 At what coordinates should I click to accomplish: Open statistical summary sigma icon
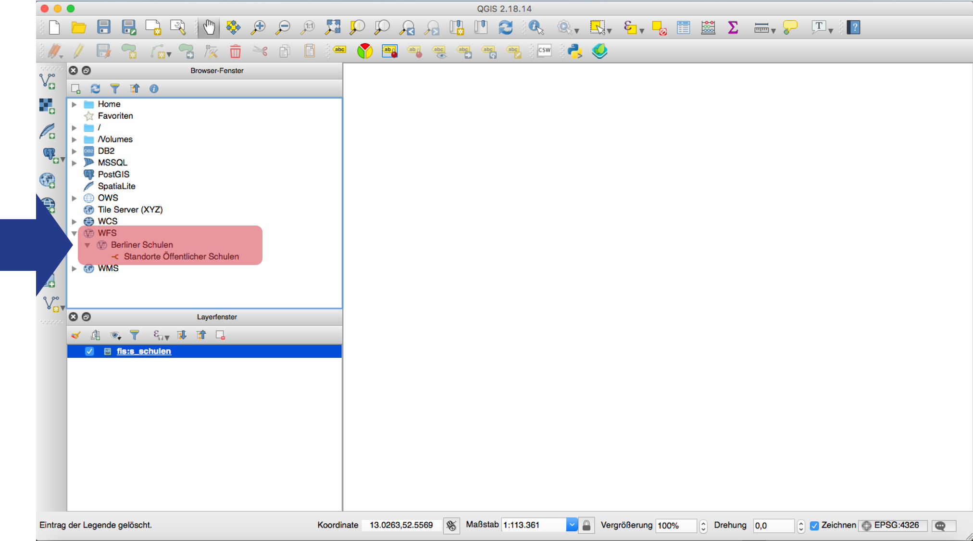(733, 27)
